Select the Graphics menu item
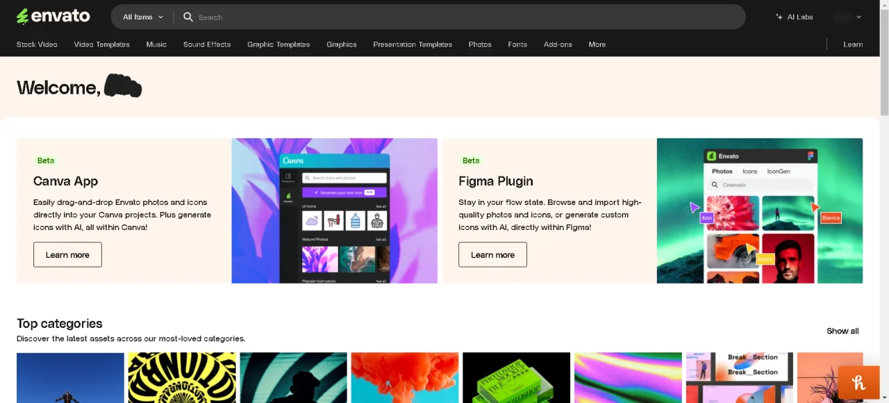The width and height of the screenshot is (889, 403). [x=342, y=44]
